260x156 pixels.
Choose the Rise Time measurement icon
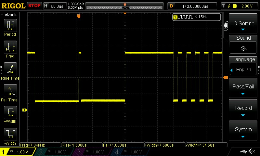click(x=10, y=69)
